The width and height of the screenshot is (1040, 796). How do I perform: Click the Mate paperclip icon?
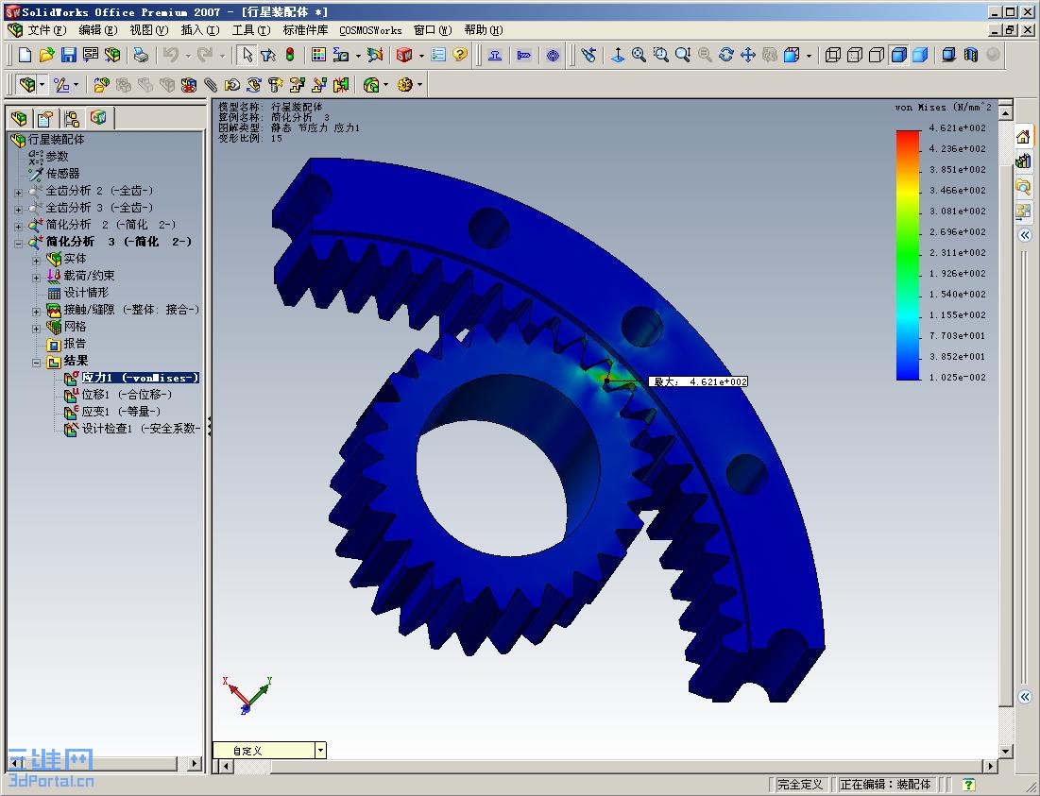211,85
